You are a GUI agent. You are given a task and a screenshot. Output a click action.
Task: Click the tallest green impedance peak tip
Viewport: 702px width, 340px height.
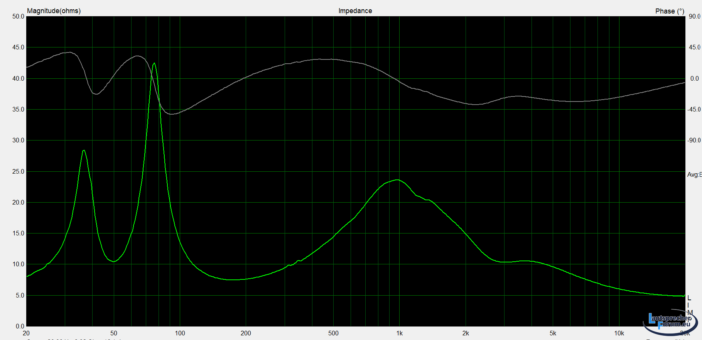(x=154, y=63)
